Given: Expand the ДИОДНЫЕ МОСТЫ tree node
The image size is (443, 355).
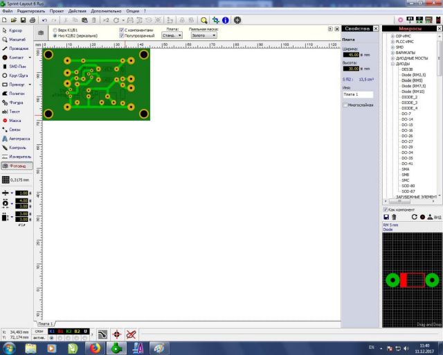Looking at the screenshot, I should tap(392, 58).
